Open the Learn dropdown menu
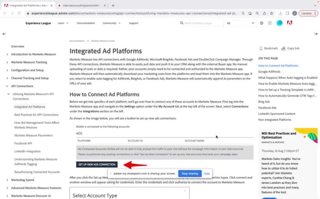 (63, 23)
